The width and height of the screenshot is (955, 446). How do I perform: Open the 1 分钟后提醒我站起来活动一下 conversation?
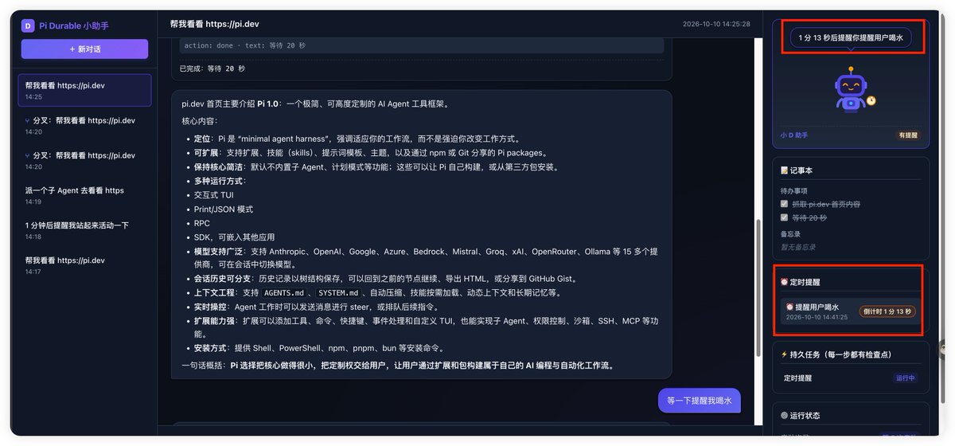(84, 230)
